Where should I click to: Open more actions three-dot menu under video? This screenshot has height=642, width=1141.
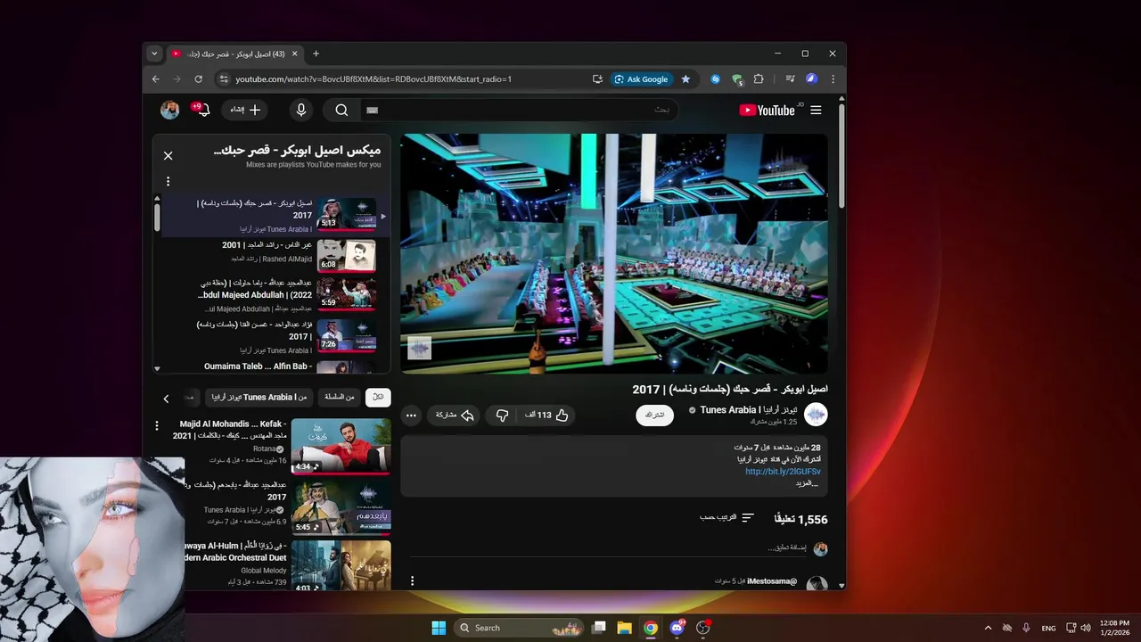411,416
